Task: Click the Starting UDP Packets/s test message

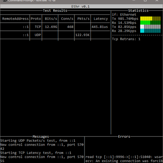Action: (38, 141)
